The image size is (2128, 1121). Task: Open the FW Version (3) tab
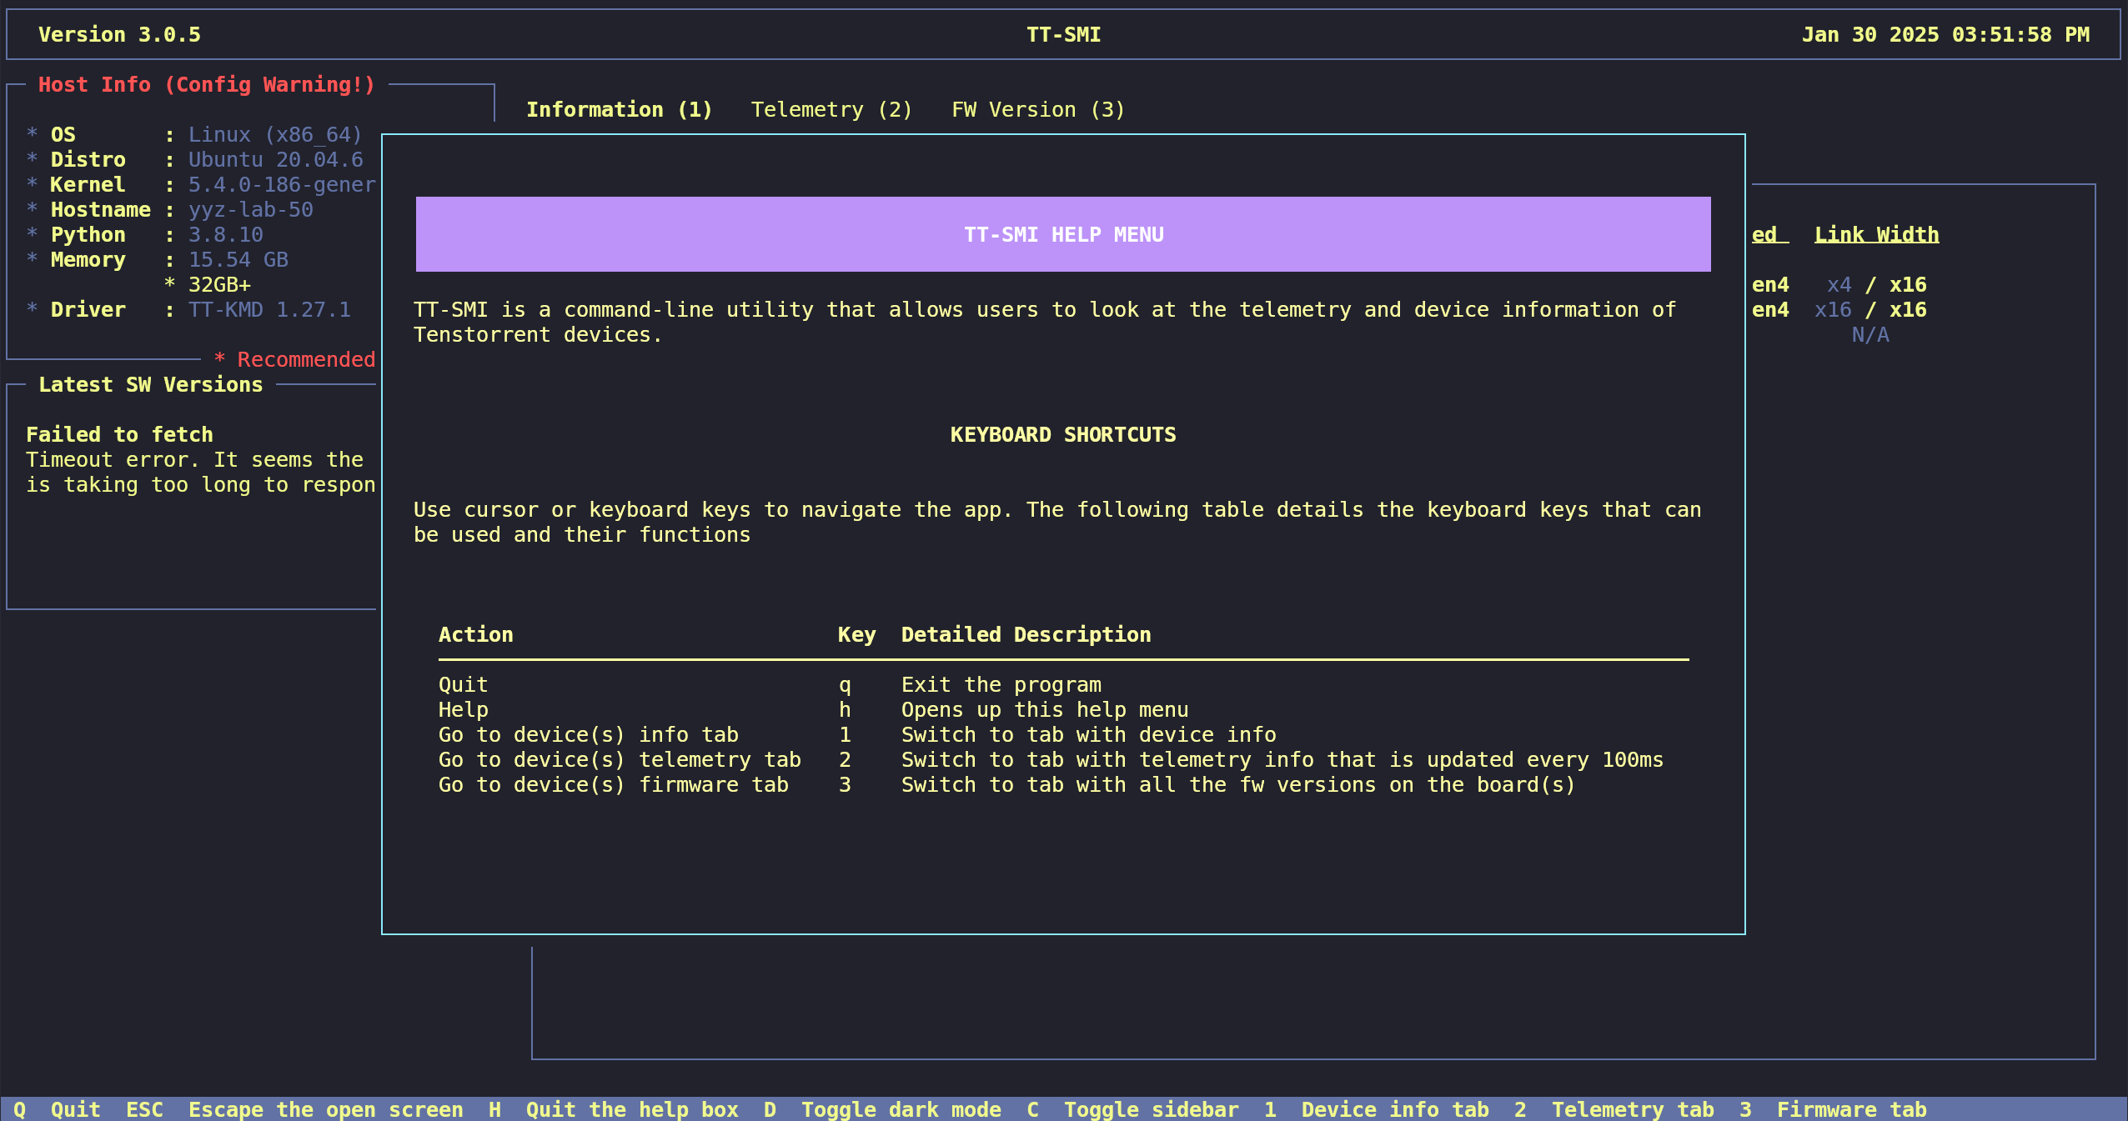click(1037, 109)
